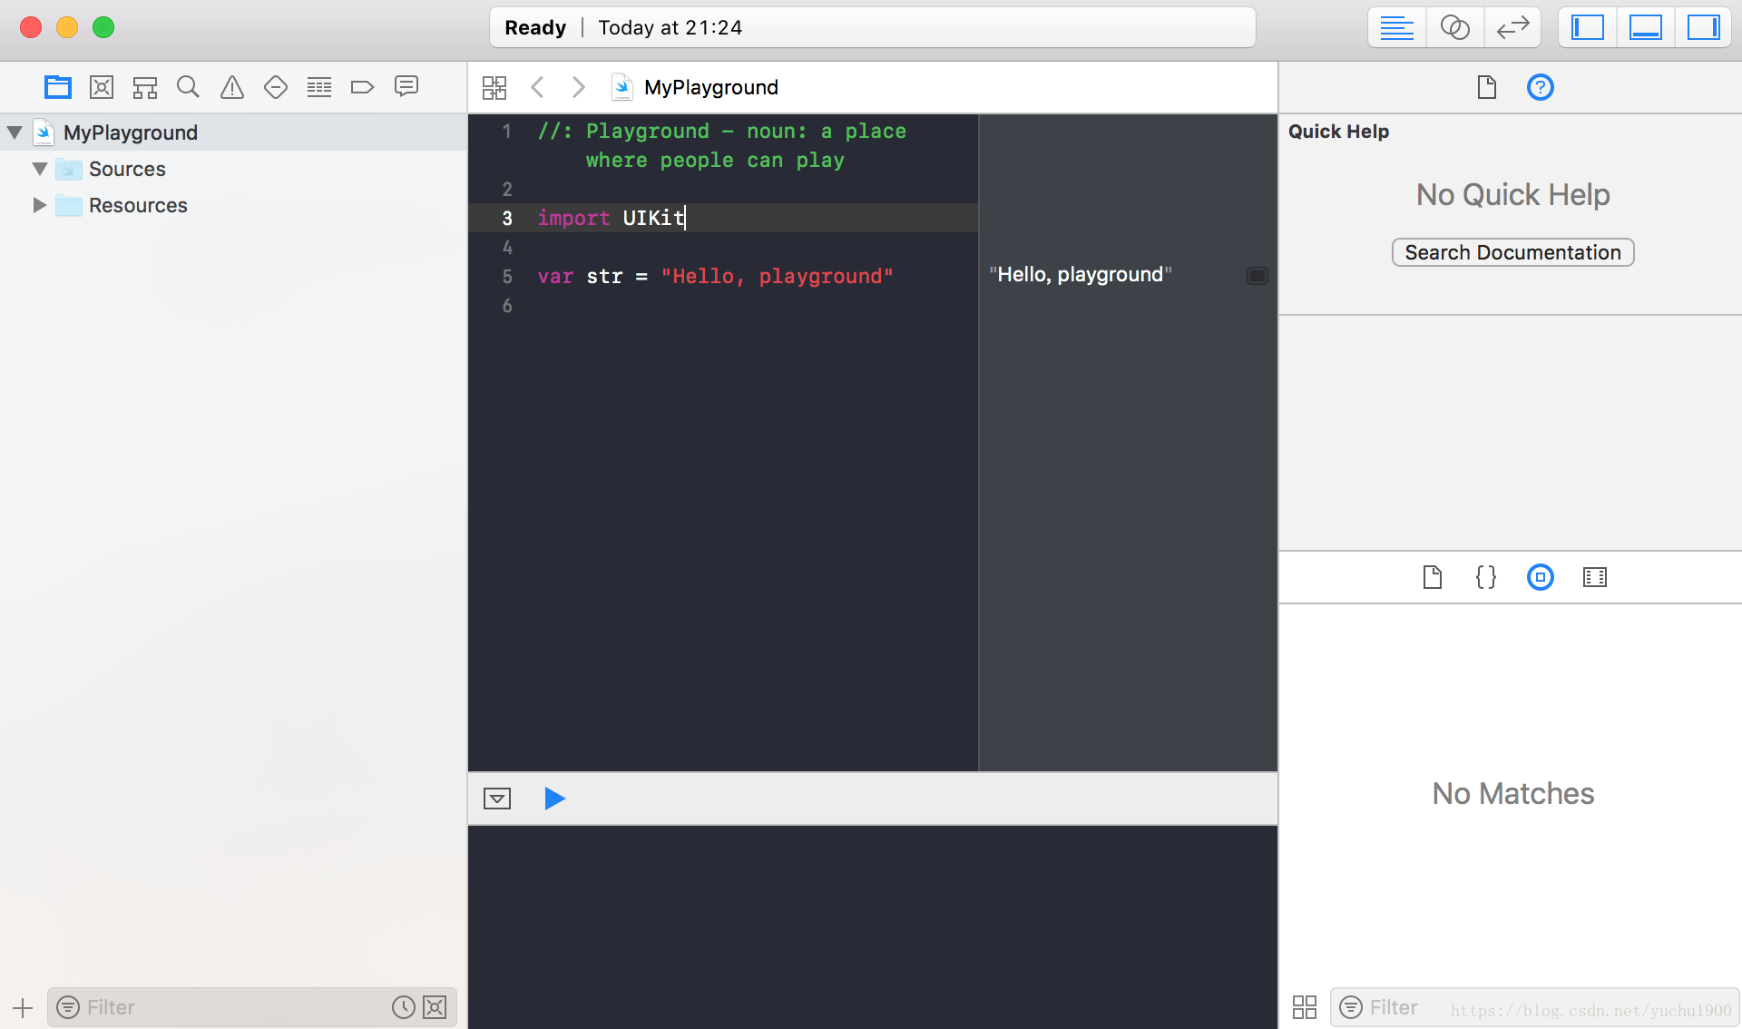Go back in editor history
The width and height of the screenshot is (1742, 1029).
pyautogui.click(x=537, y=87)
